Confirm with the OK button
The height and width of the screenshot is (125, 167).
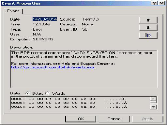pyautogui.click(x=81, y=119)
